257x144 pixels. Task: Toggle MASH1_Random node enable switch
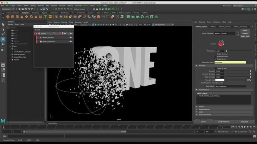[x=71, y=38]
